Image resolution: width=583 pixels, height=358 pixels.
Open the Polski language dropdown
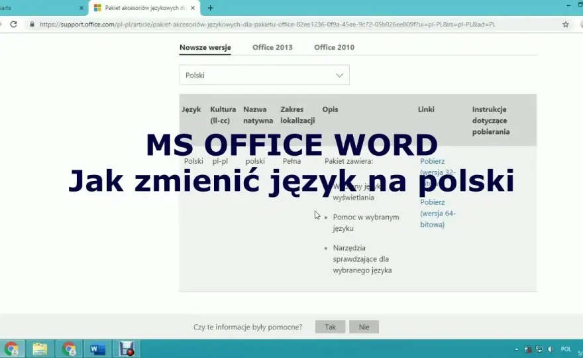coord(264,75)
